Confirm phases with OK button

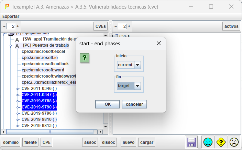[108, 104]
